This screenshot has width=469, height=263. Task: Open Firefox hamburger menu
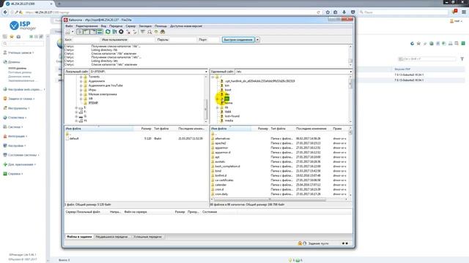point(464,12)
